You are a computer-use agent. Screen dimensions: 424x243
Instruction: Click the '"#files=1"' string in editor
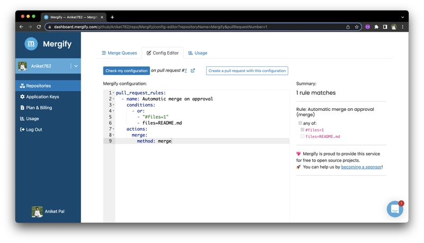pyautogui.click(x=155, y=117)
